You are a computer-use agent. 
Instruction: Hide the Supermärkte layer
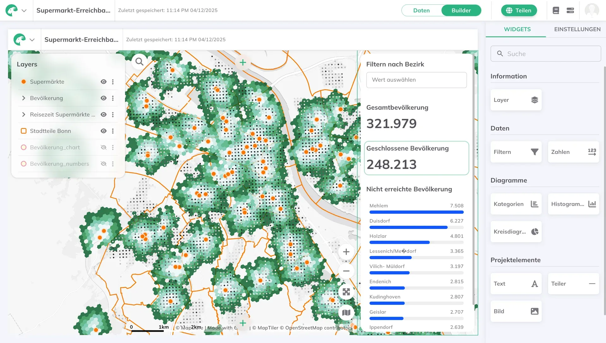[x=104, y=82]
